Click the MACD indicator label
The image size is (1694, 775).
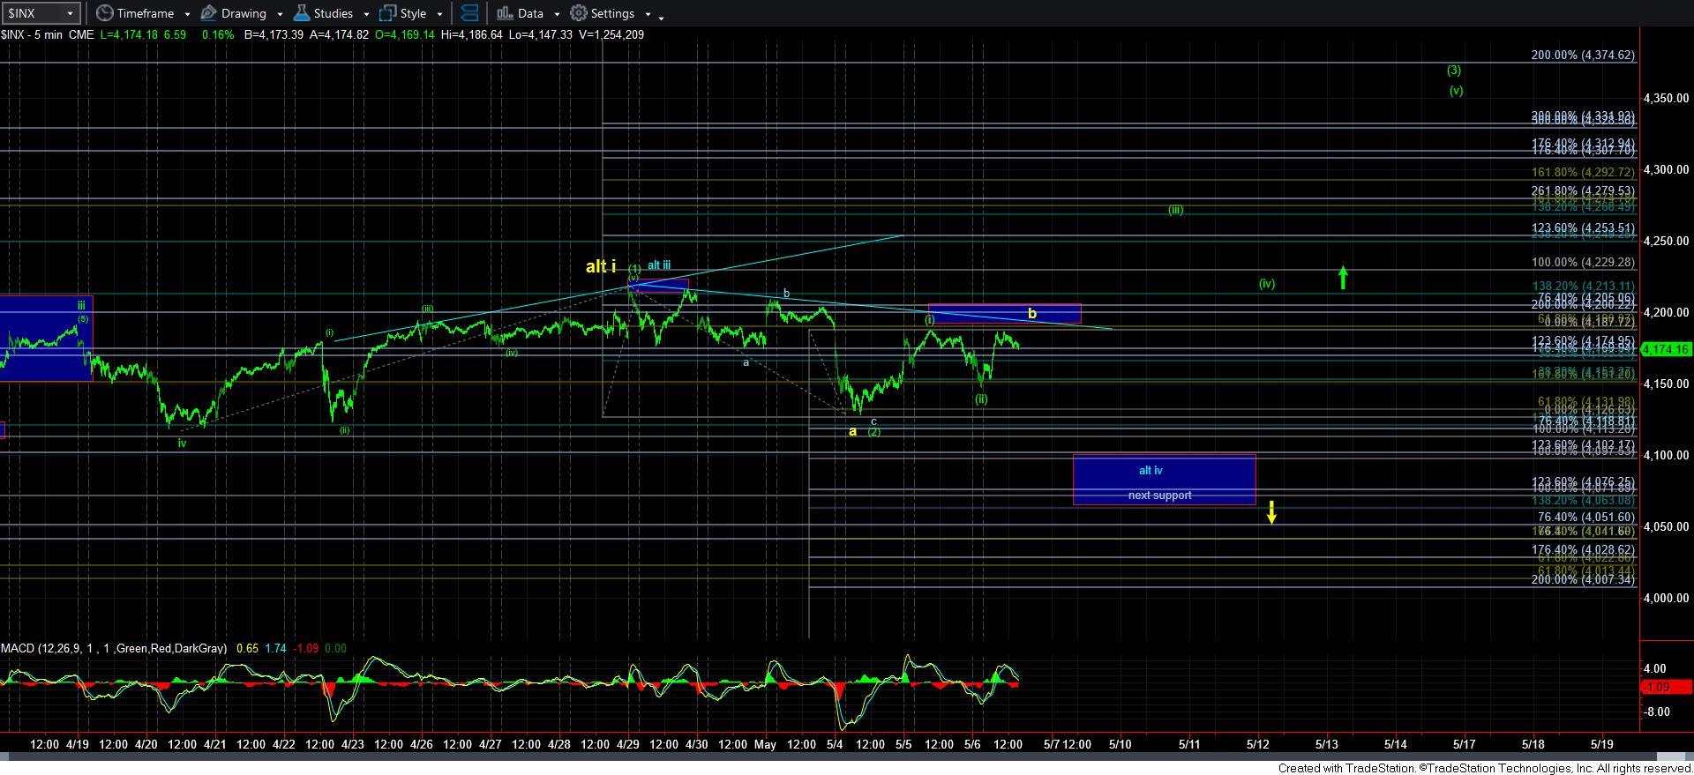(113, 648)
